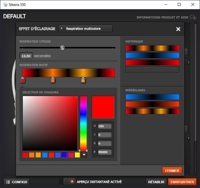200x188 pixels.
Task: Apply the red-orange multicolor Préréglages preset
Action: point(152,111)
